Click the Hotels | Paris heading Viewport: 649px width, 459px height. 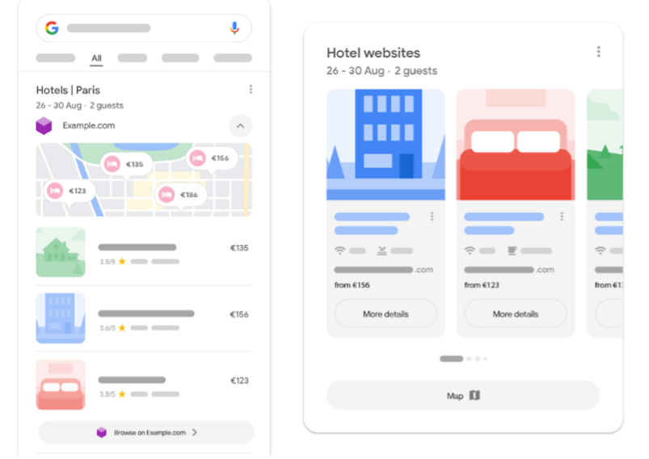[x=68, y=90]
